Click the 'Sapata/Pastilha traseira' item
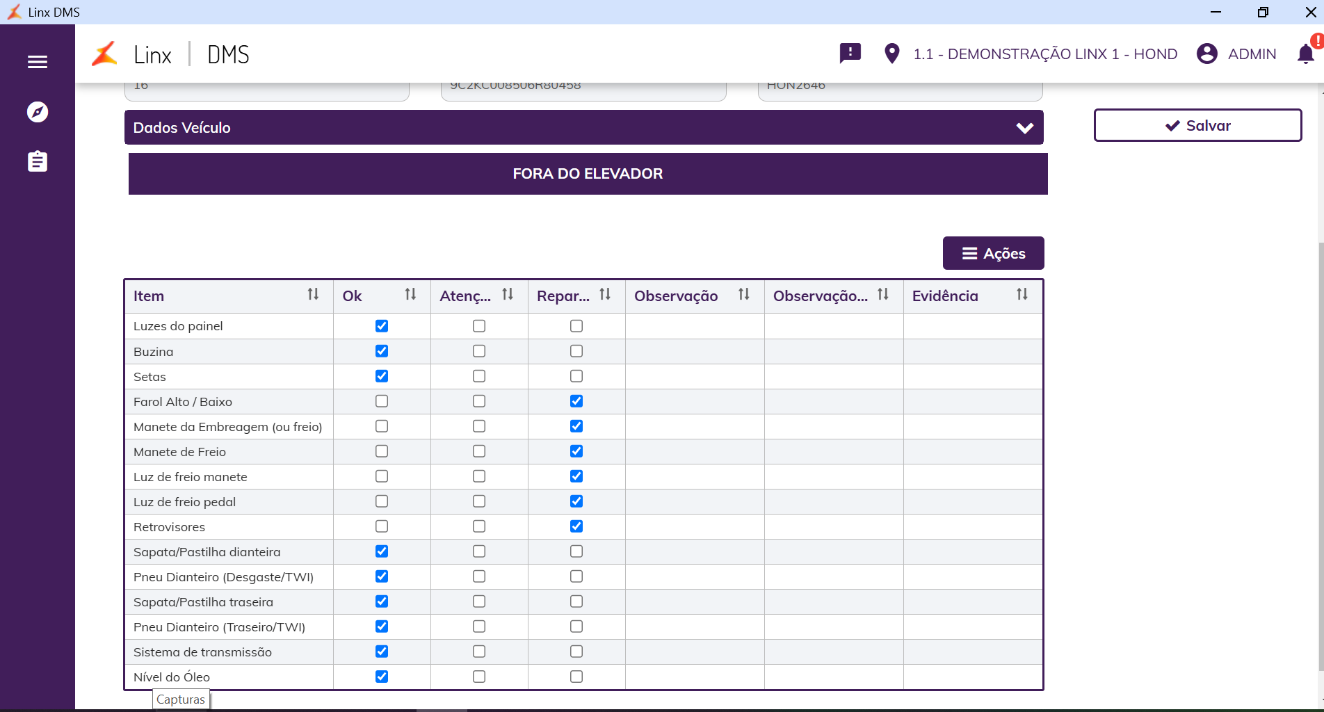The image size is (1324, 712). click(203, 602)
